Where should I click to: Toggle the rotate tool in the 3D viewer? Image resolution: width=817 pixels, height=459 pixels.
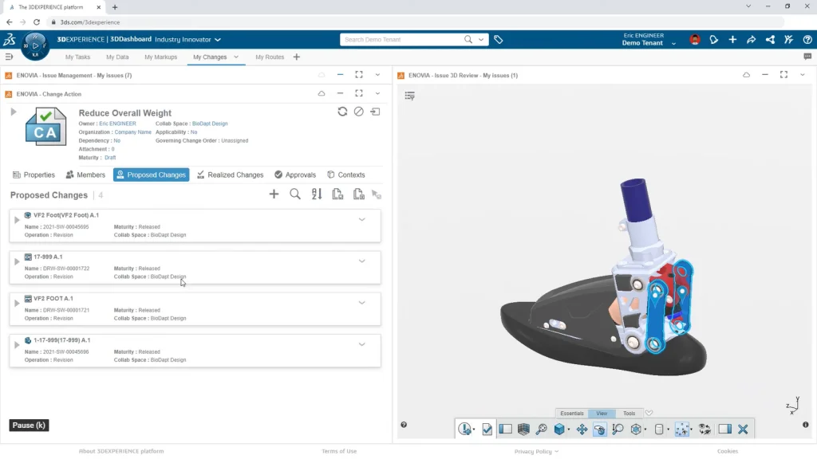[598, 428]
